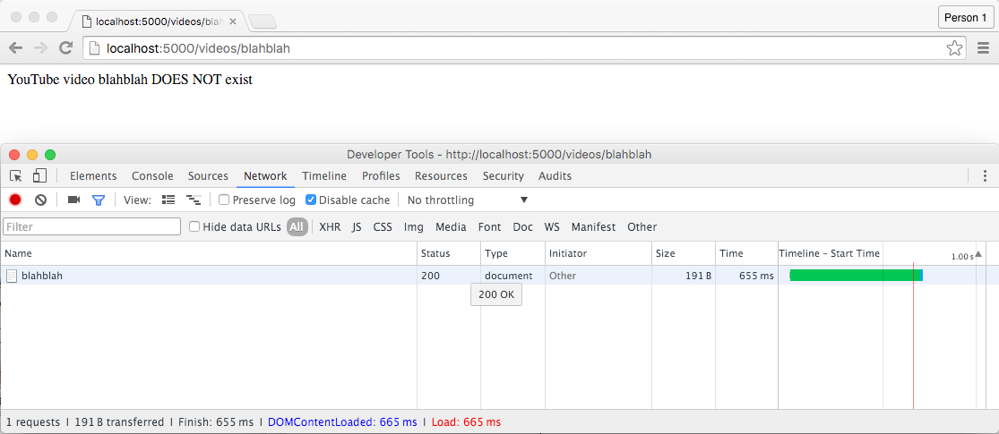Open the Profiles tab
Viewport: 999px width, 434px height.
[x=381, y=176]
